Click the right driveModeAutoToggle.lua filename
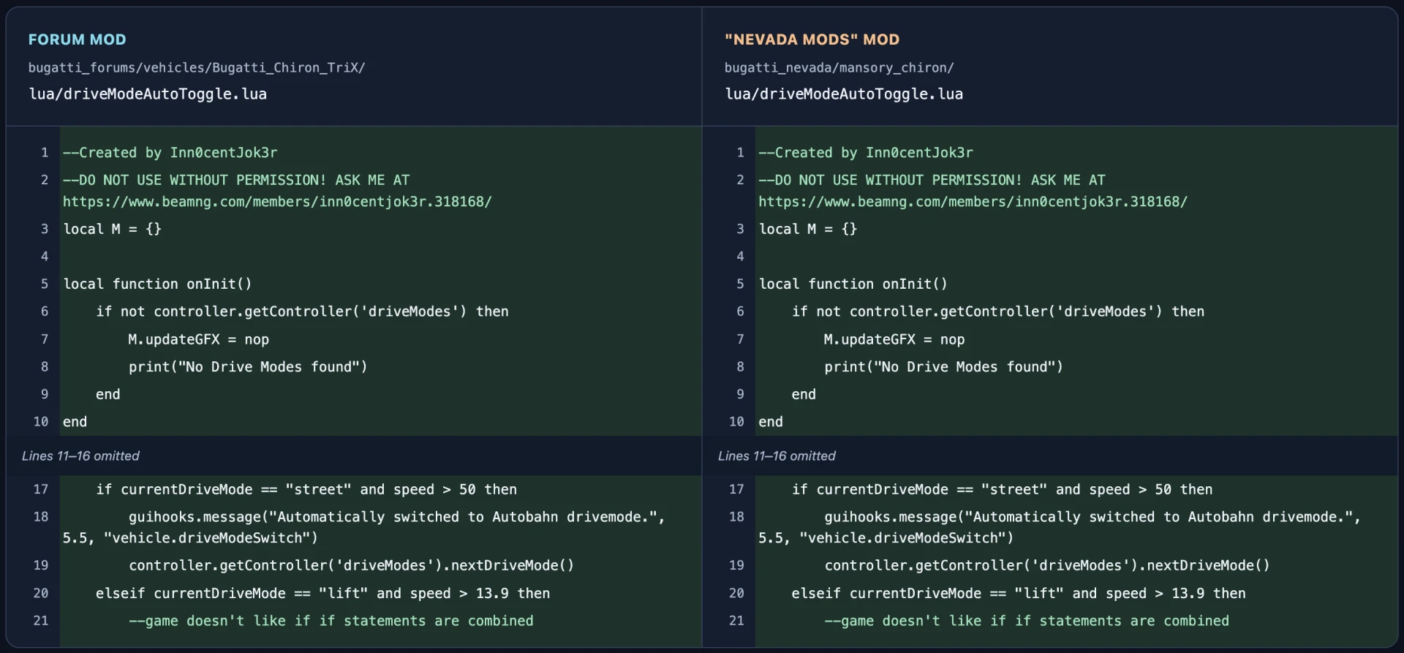This screenshot has width=1404, height=653. coord(844,94)
